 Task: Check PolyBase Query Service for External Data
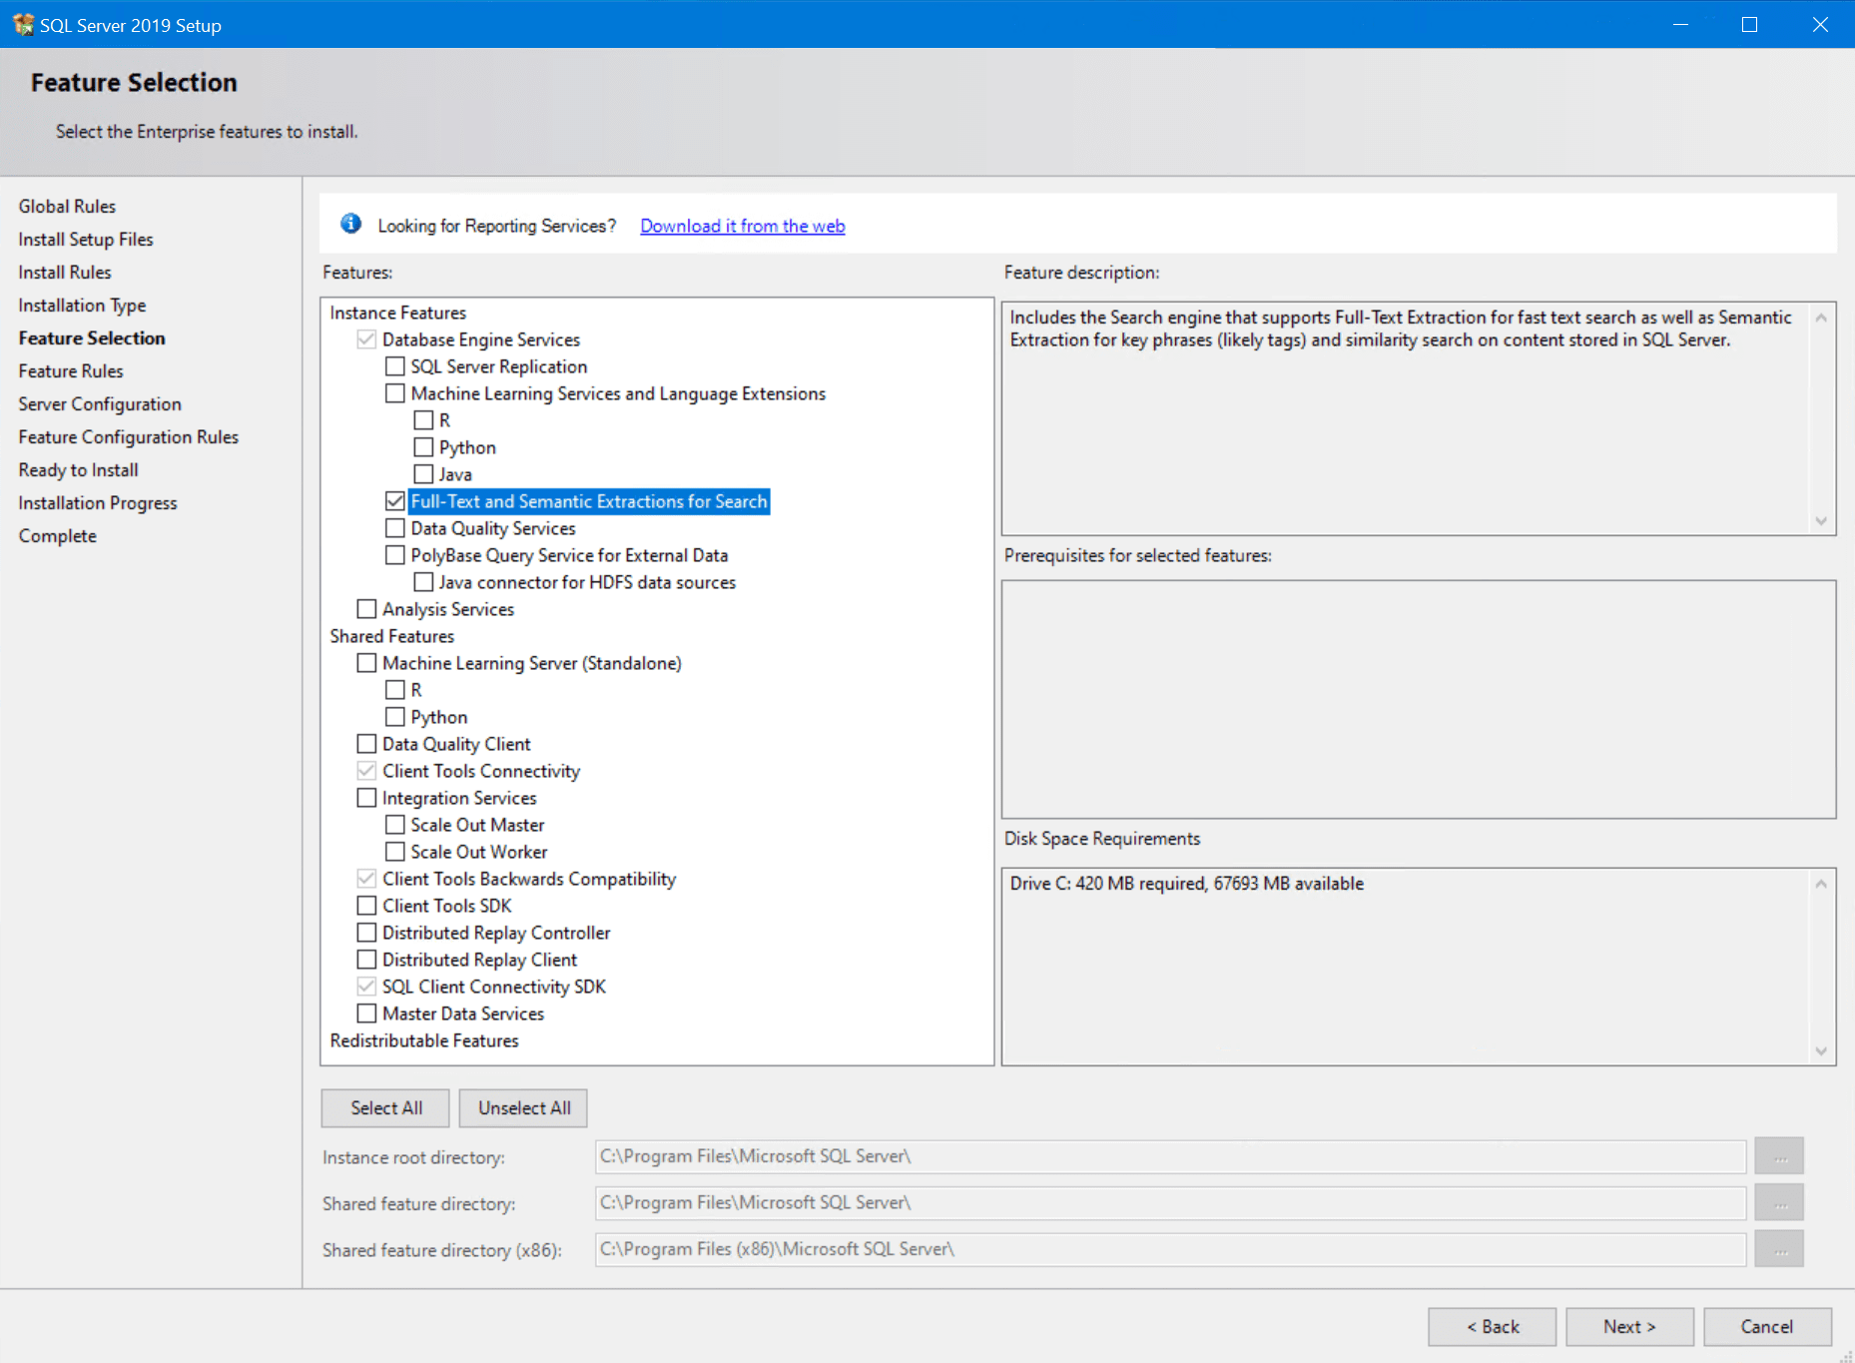(395, 554)
